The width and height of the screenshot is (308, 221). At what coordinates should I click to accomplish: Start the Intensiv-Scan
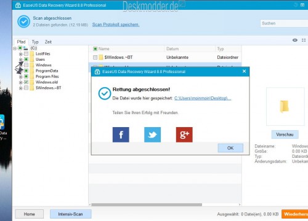pos(70,214)
